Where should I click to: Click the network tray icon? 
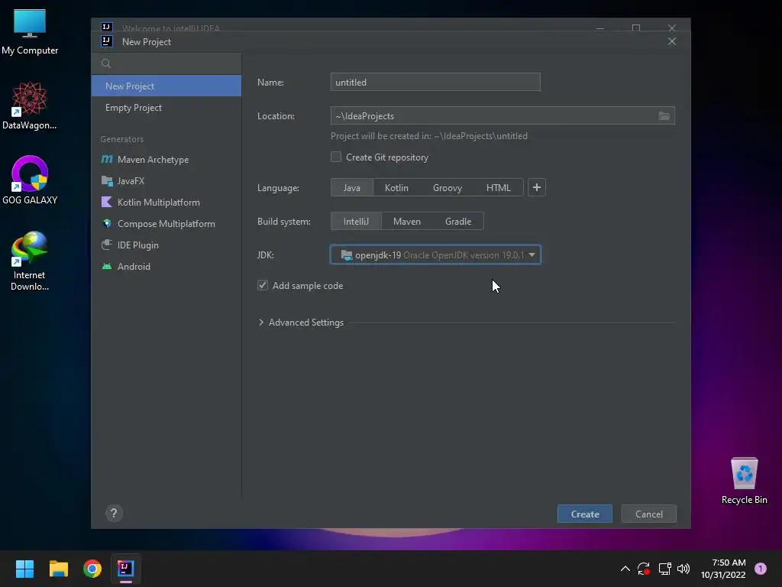pos(664,569)
